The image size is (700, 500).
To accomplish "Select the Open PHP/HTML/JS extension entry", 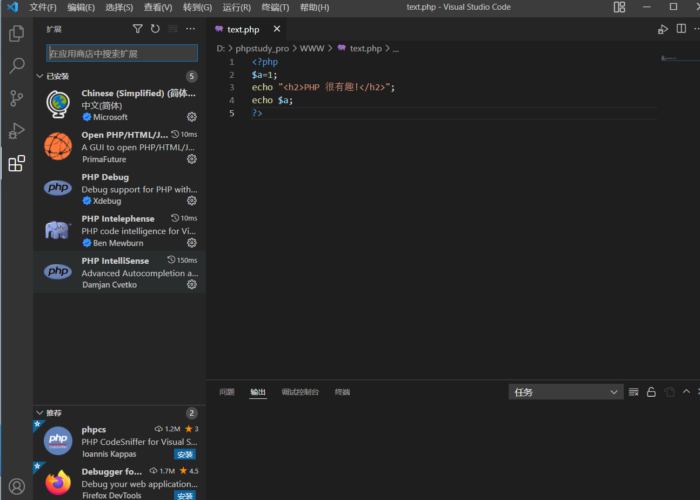I will pos(119,146).
